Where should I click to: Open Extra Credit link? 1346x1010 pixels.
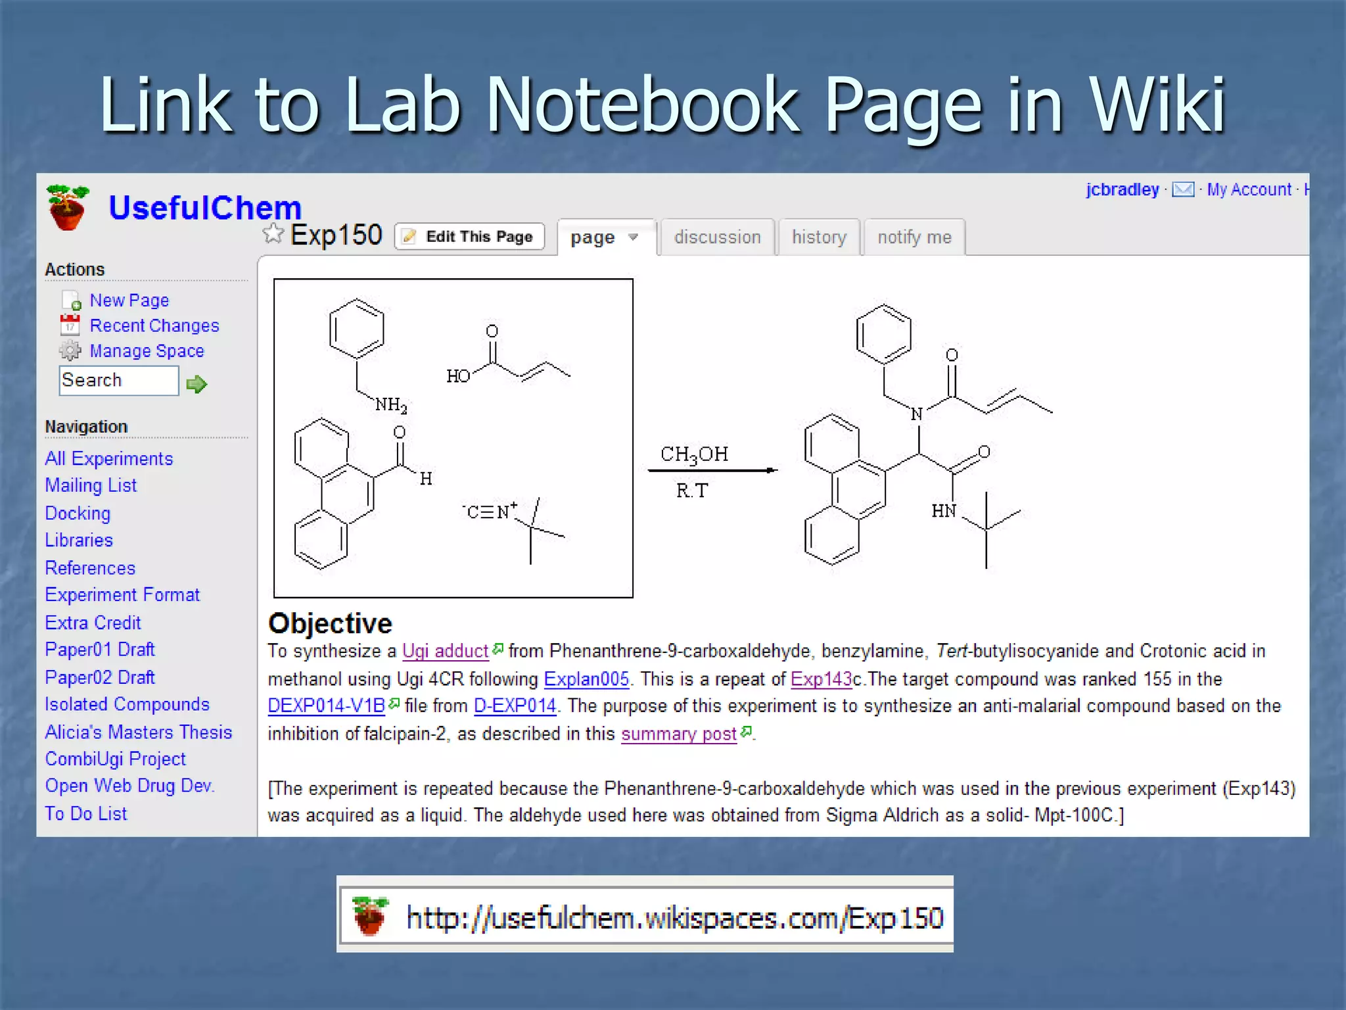(x=93, y=622)
